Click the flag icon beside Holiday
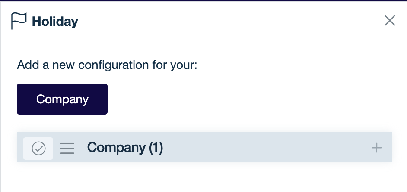Image resolution: width=407 pixels, height=192 pixels. 19,21
